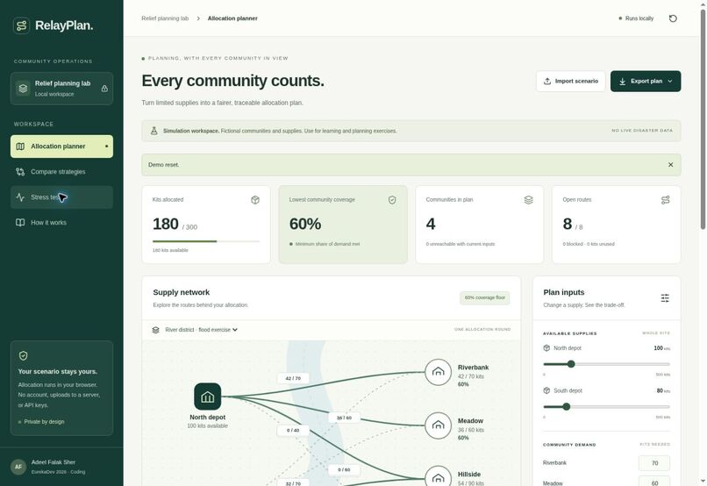The image size is (707, 486).
Task: Click the Plan inputs sliders settings icon
Action: [x=665, y=298]
